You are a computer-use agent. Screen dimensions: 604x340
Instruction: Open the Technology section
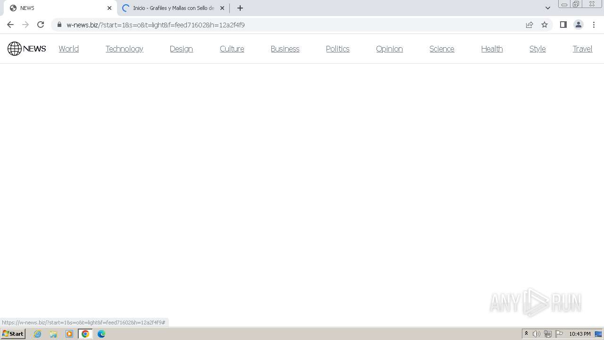[124, 49]
